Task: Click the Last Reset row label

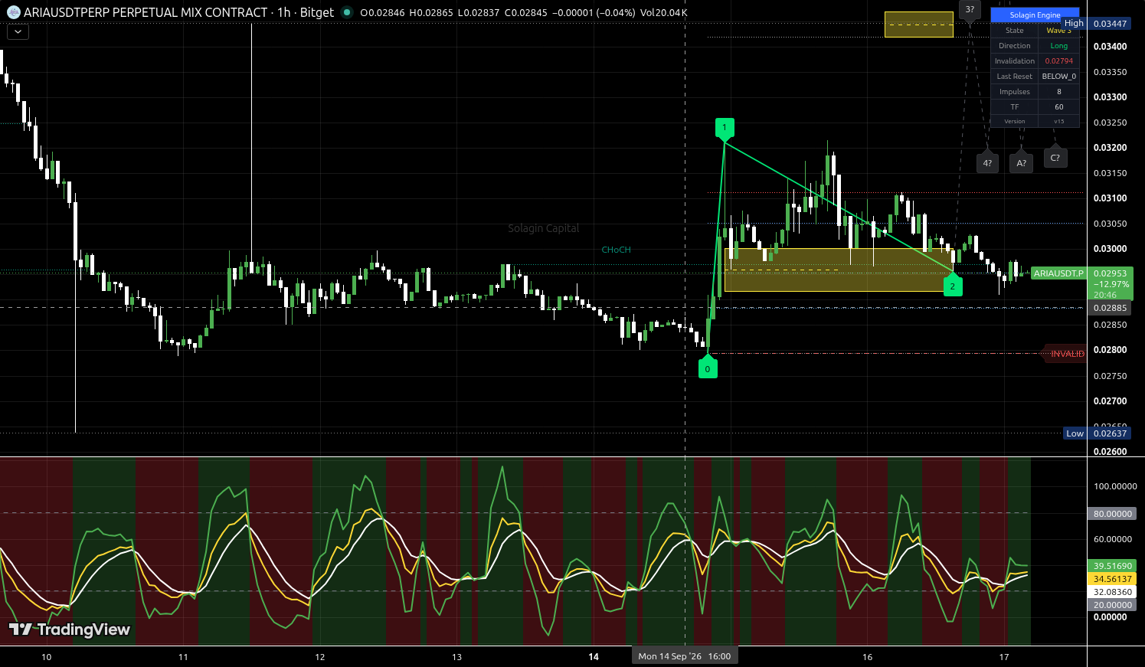Action: (1015, 77)
